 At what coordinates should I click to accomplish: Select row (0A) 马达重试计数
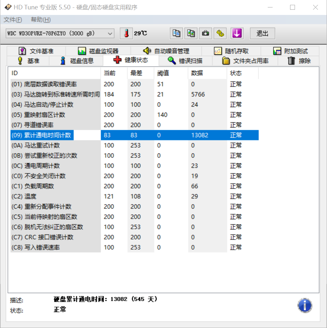point(135,145)
